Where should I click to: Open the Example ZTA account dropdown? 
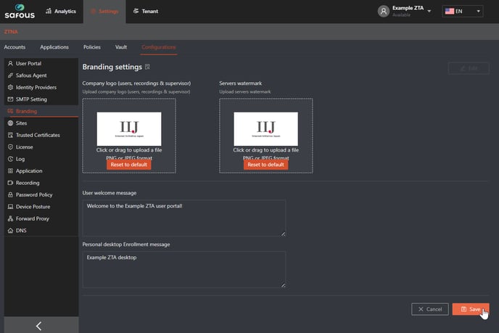click(x=429, y=11)
